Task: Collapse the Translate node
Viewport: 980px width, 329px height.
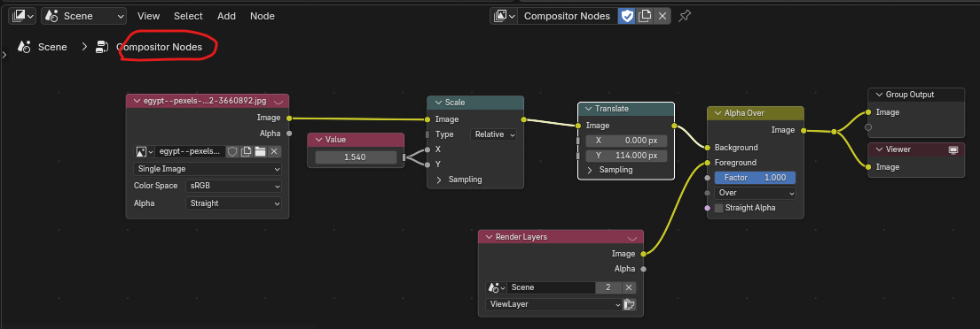Action: coord(587,109)
